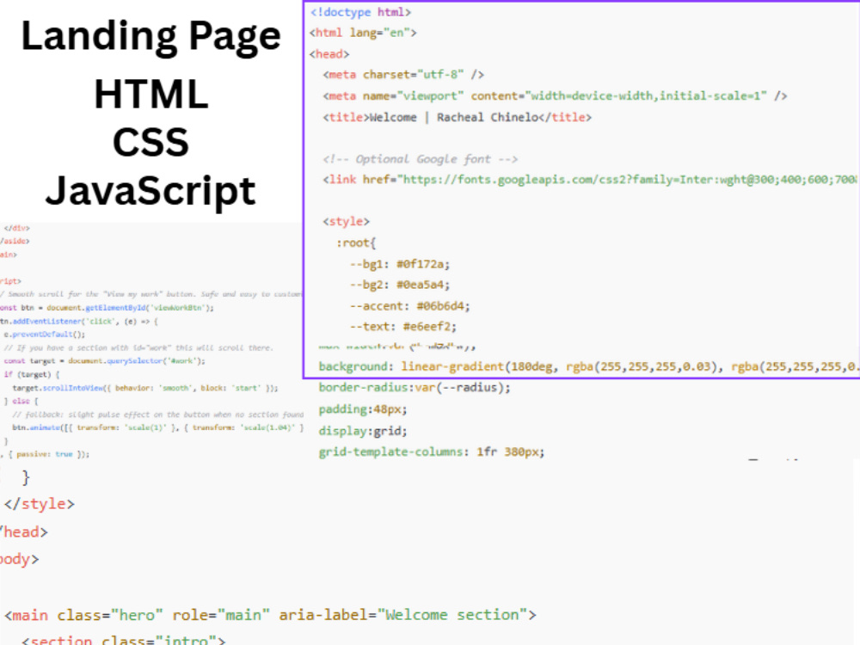Image resolution: width=860 pixels, height=645 pixels.
Task: Click the "fallback: slight pulse effect" comment
Action: coord(158,415)
